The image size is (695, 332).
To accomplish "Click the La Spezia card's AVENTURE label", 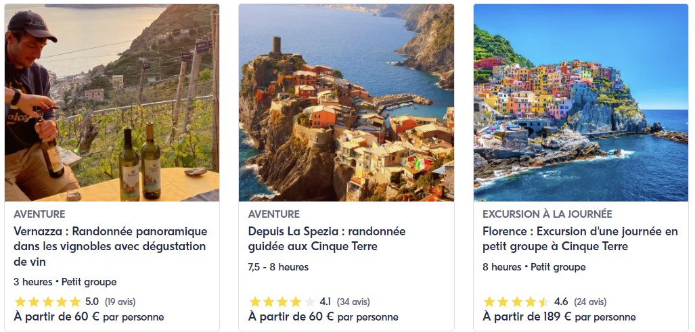I will (x=274, y=214).
